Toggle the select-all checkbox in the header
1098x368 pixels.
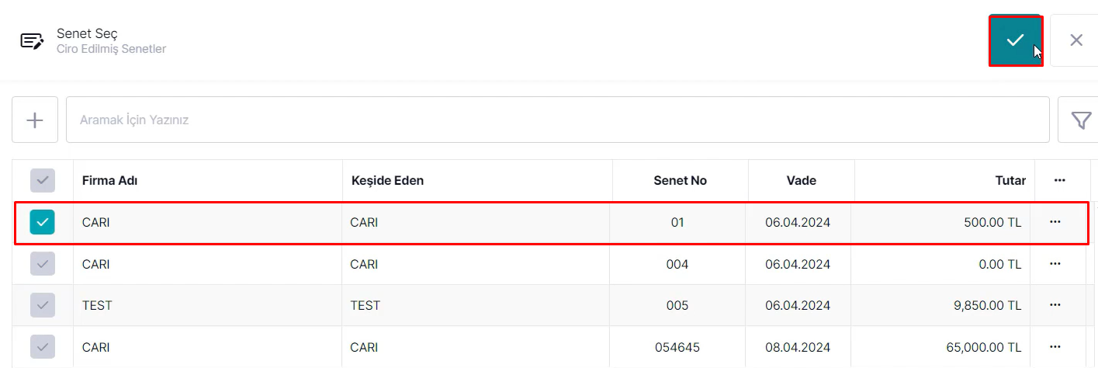pos(43,180)
